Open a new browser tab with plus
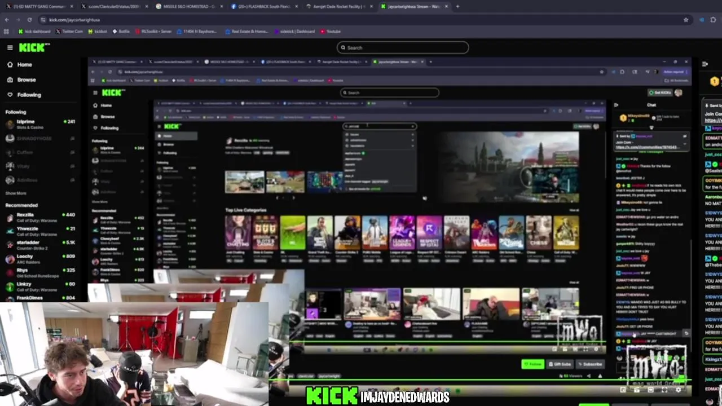 (x=457, y=6)
